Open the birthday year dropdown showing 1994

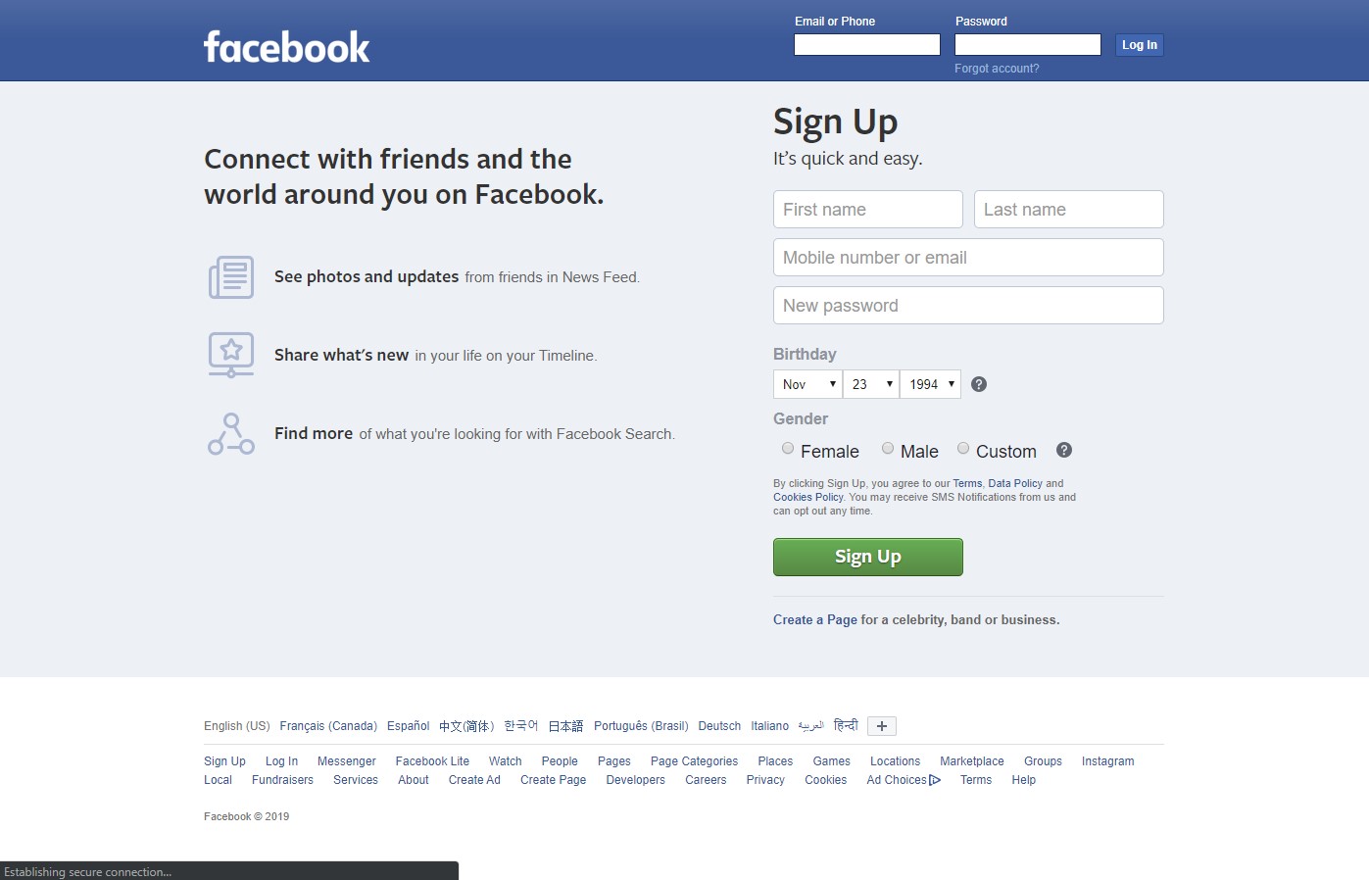coord(931,384)
